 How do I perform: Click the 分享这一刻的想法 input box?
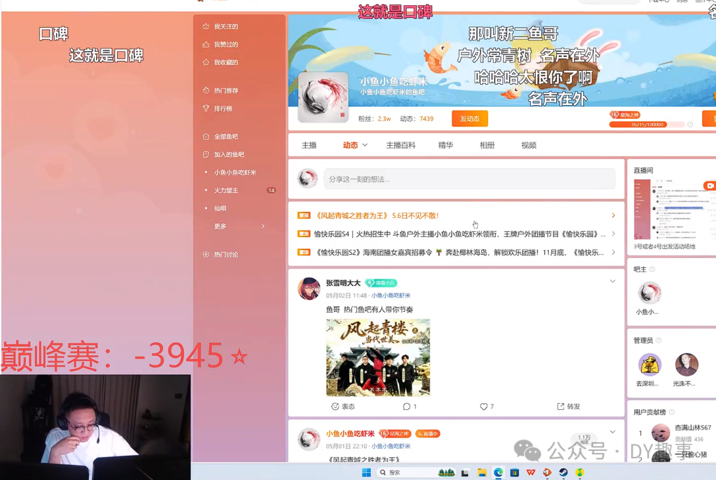tap(469, 179)
